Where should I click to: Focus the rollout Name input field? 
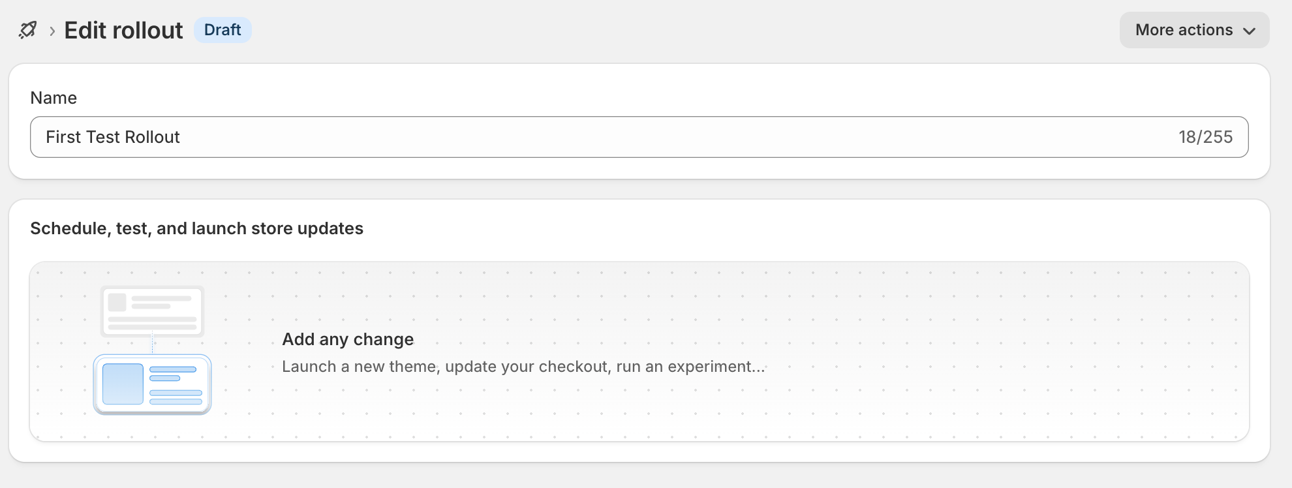[x=639, y=137]
